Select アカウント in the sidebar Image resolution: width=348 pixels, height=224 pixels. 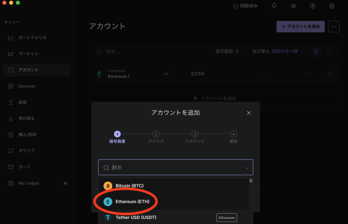coord(37,70)
